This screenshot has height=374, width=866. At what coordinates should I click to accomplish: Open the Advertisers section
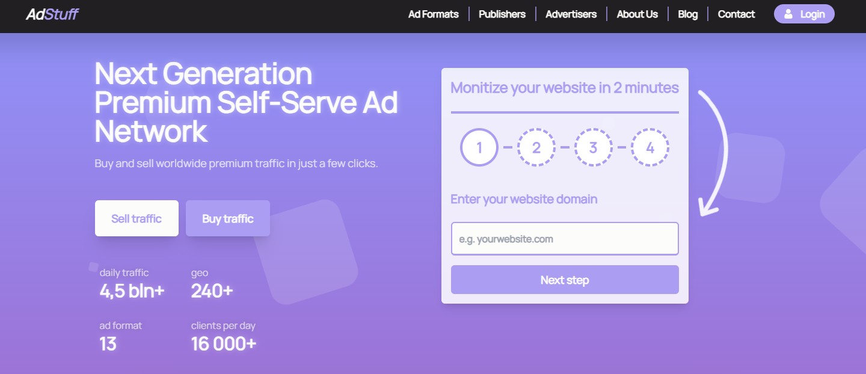(x=570, y=14)
